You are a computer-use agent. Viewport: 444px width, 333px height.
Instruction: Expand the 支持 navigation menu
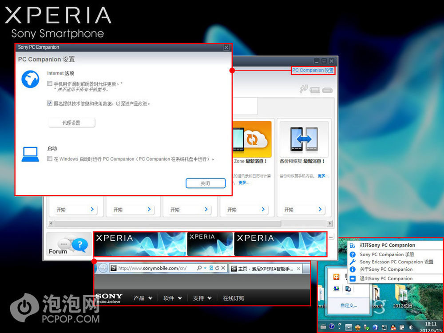[202, 298]
